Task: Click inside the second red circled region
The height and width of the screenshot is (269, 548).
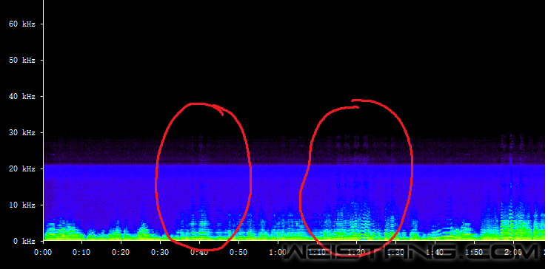Action: click(x=355, y=178)
